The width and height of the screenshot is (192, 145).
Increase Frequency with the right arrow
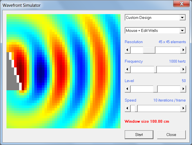coord(183,69)
